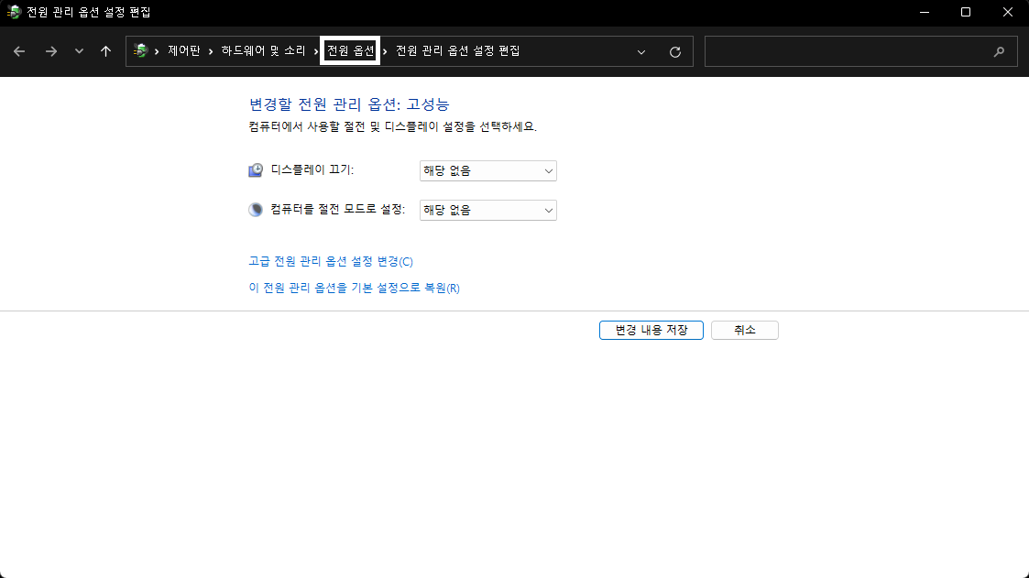Navigate to 하드웨어 및 소리 breadcrumb
Viewport: 1029px width, 578px height.
click(264, 51)
